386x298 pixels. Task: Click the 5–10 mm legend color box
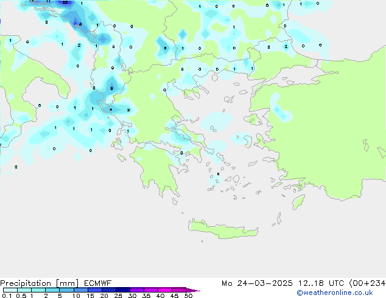tap(67, 290)
